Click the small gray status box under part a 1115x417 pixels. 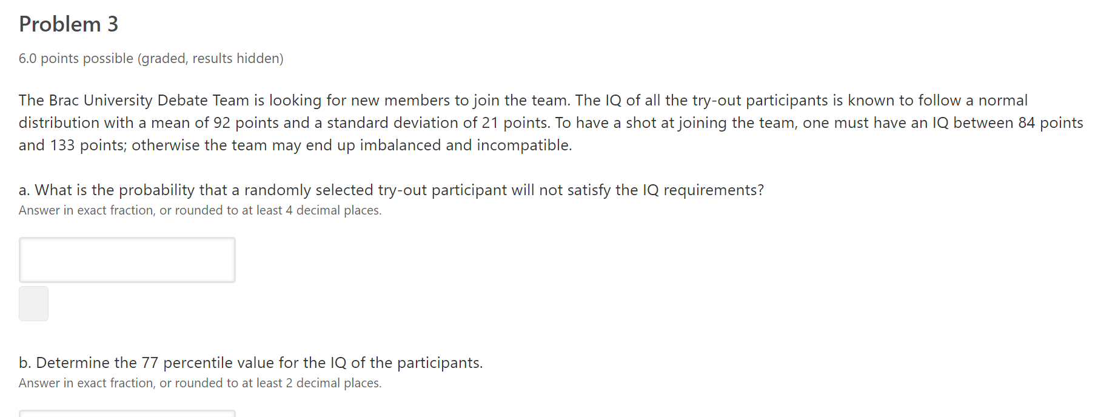click(x=33, y=304)
